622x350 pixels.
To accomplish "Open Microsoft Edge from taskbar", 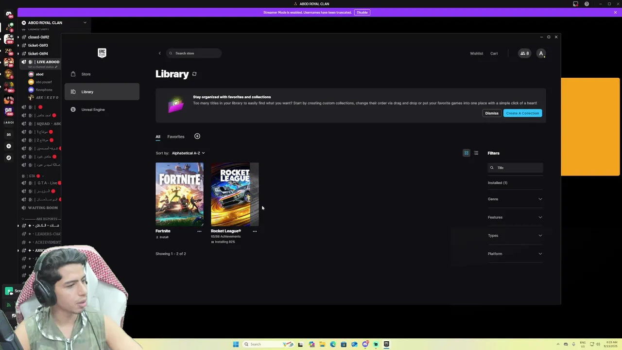I will pos(333,344).
